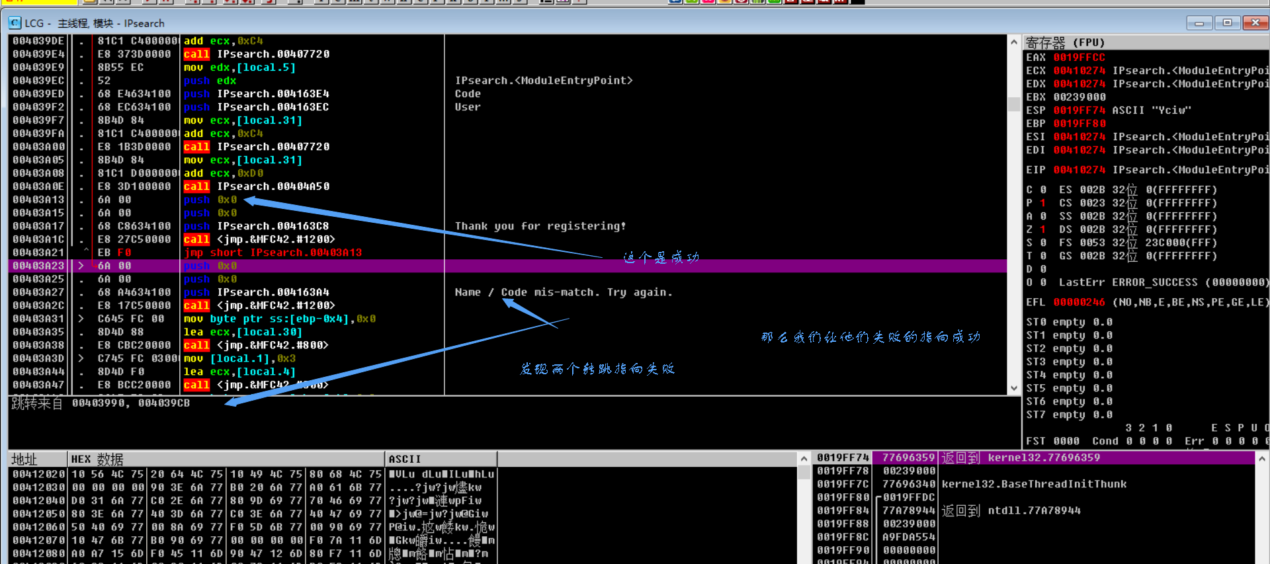Click the ASCII column header in dump
1270x564 pixels.
click(441, 460)
